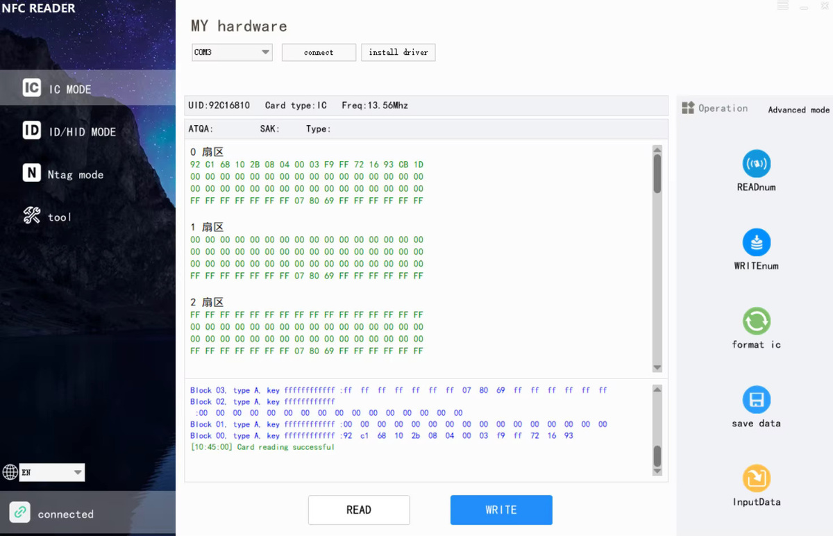This screenshot has width=833, height=536.
Task: Click the READnum icon
Action: [756, 164]
